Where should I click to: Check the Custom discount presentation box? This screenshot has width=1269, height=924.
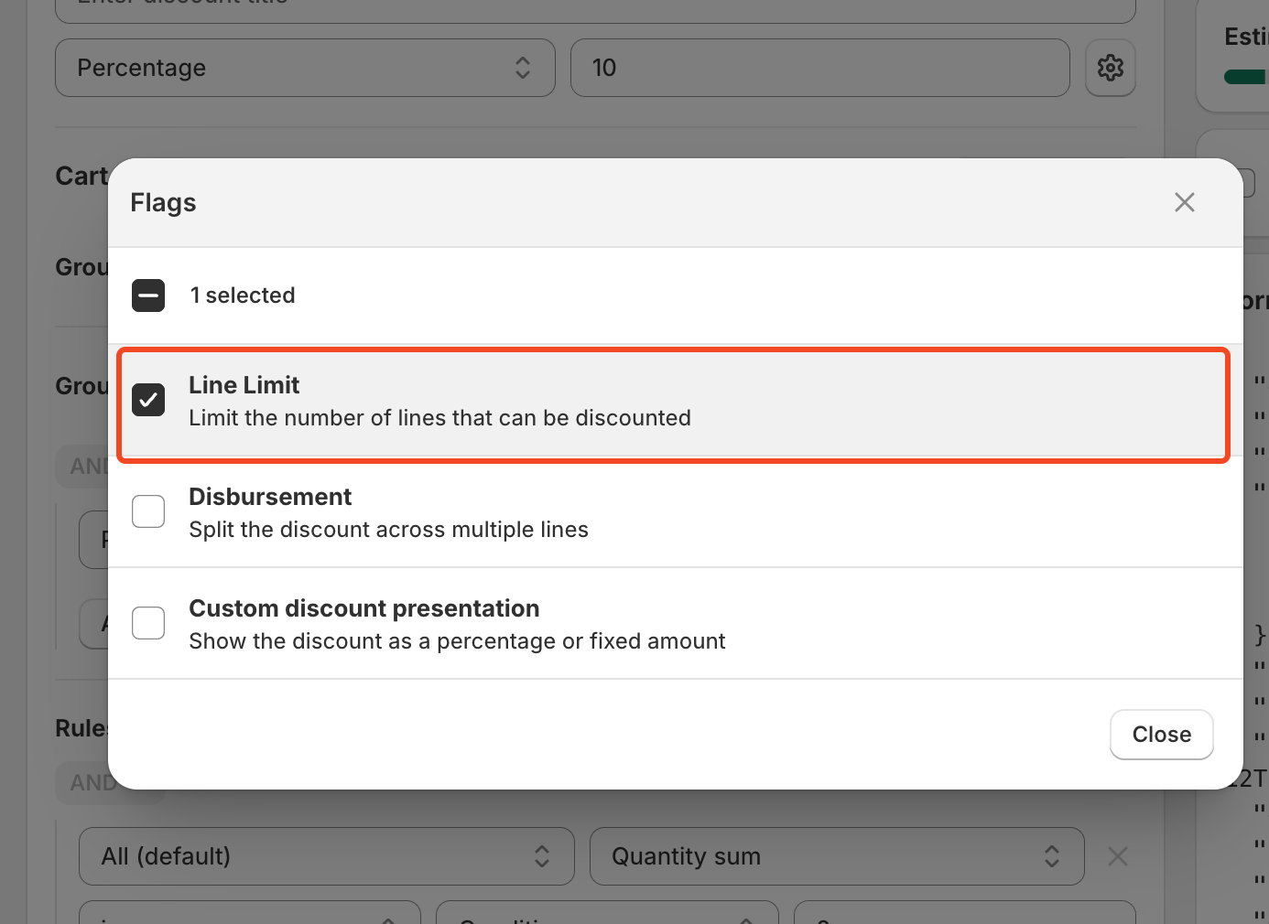pos(148,623)
